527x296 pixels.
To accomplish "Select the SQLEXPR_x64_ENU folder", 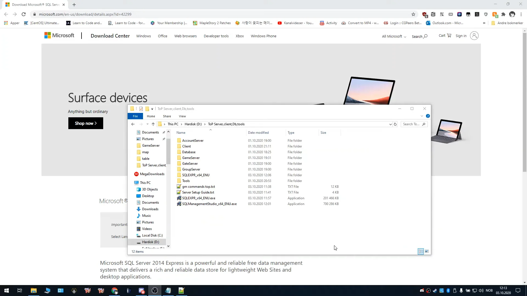I will tap(196, 175).
